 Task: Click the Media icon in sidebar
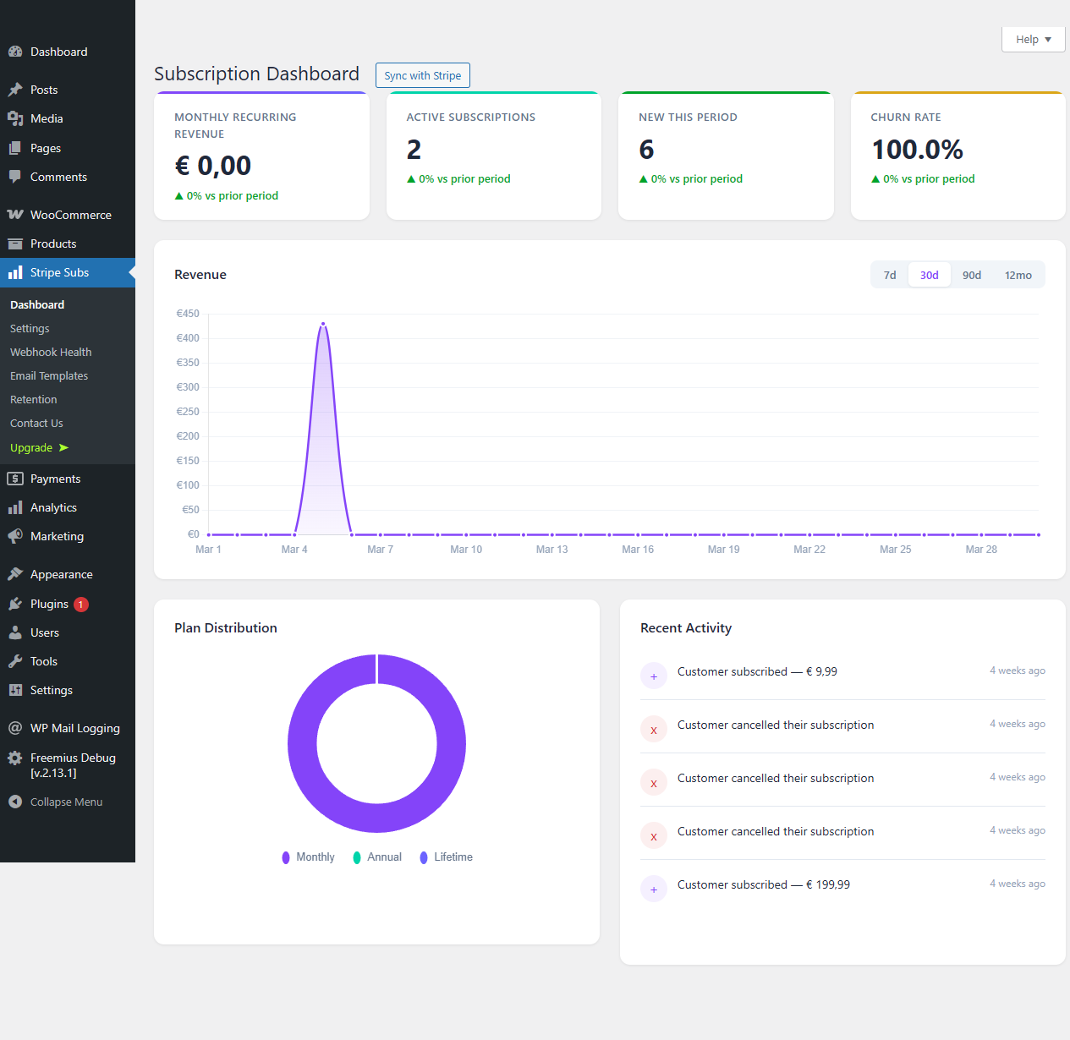click(15, 118)
